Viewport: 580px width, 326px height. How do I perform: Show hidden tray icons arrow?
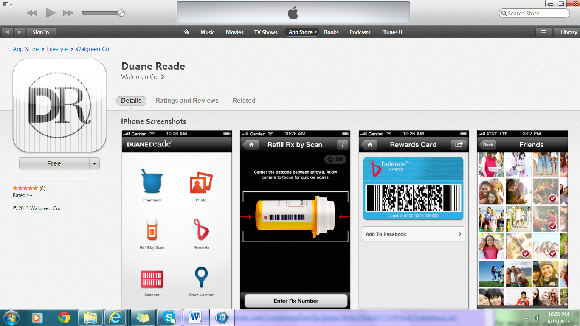point(527,318)
